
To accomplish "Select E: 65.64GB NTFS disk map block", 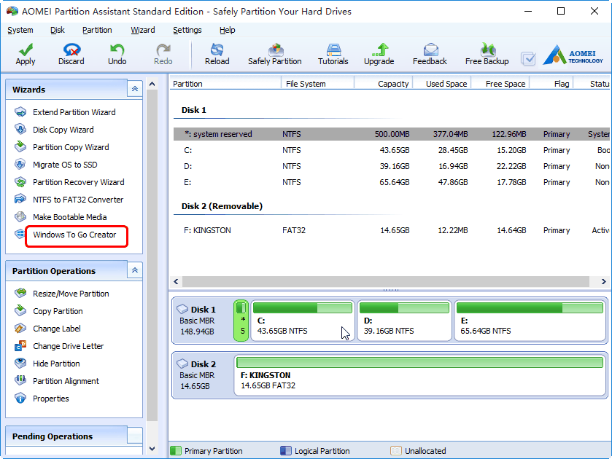I will click(530, 321).
